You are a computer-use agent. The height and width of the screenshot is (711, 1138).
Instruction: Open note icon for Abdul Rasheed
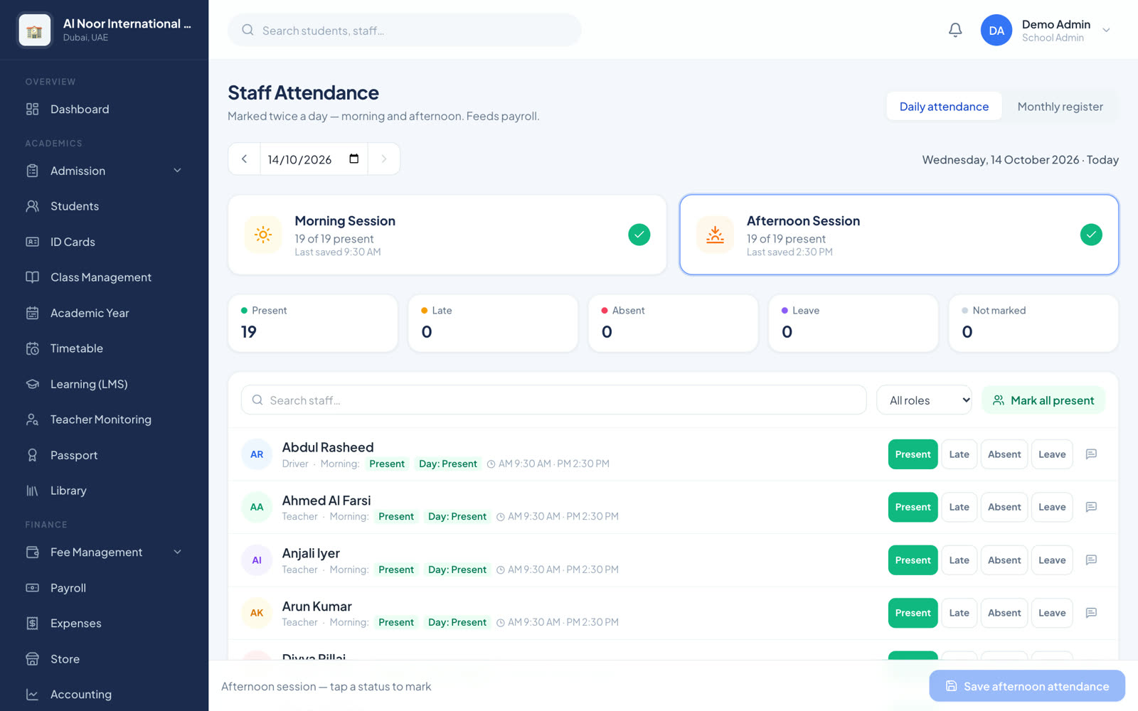click(1091, 454)
